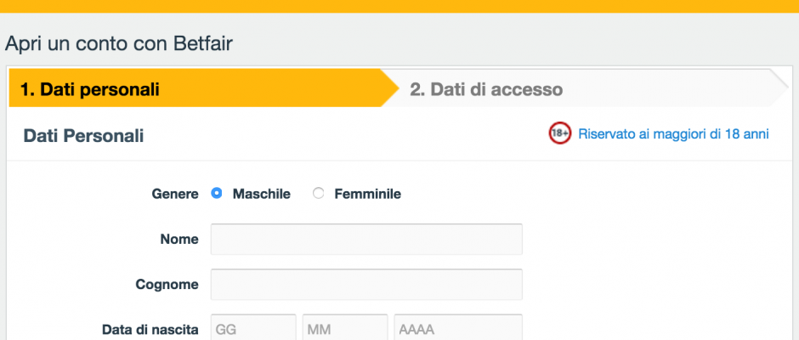Click the Nome field label
The width and height of the screenshot is (799, 340).
(179, 239)
